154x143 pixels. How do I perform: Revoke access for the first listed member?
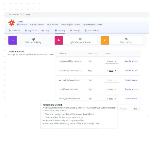pos(131,61)
